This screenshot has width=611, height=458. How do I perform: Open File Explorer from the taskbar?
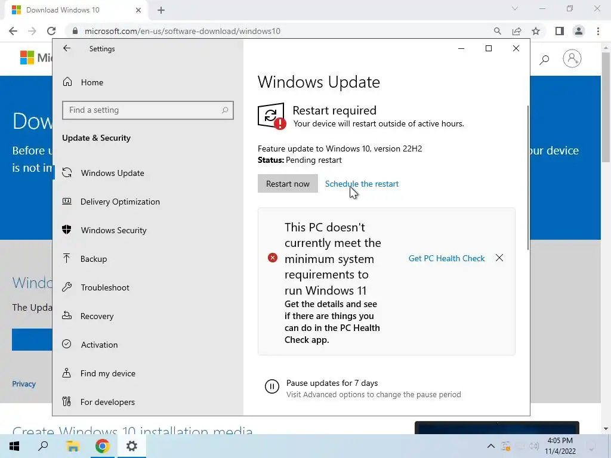click(72, 446)
